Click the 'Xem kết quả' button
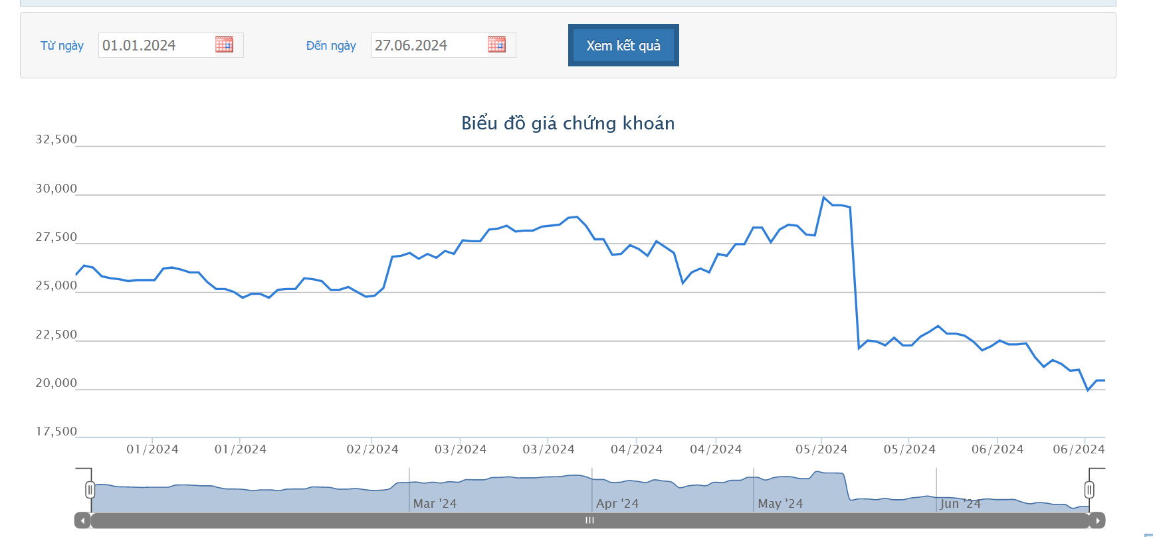This screenshot has width=1153, height=537. pos(623,45)
